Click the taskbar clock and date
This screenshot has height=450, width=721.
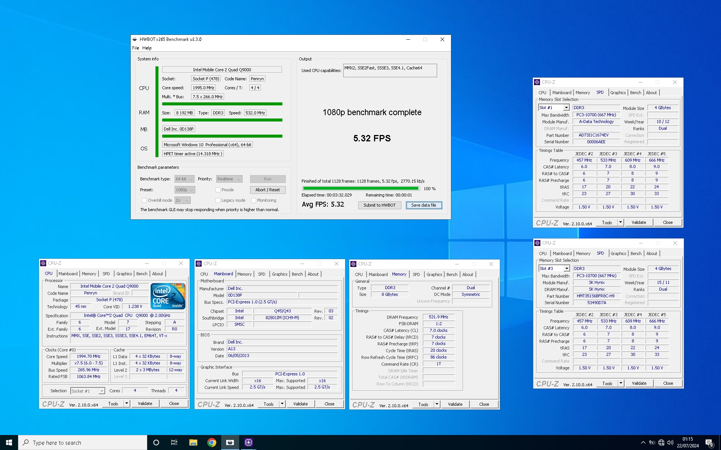point(688,442)
